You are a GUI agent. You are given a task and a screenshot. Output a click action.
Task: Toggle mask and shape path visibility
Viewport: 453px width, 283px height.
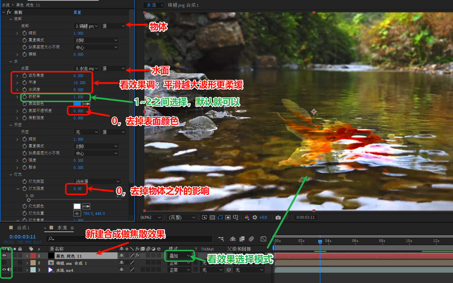pyautogui.click(x=220, y=217)
